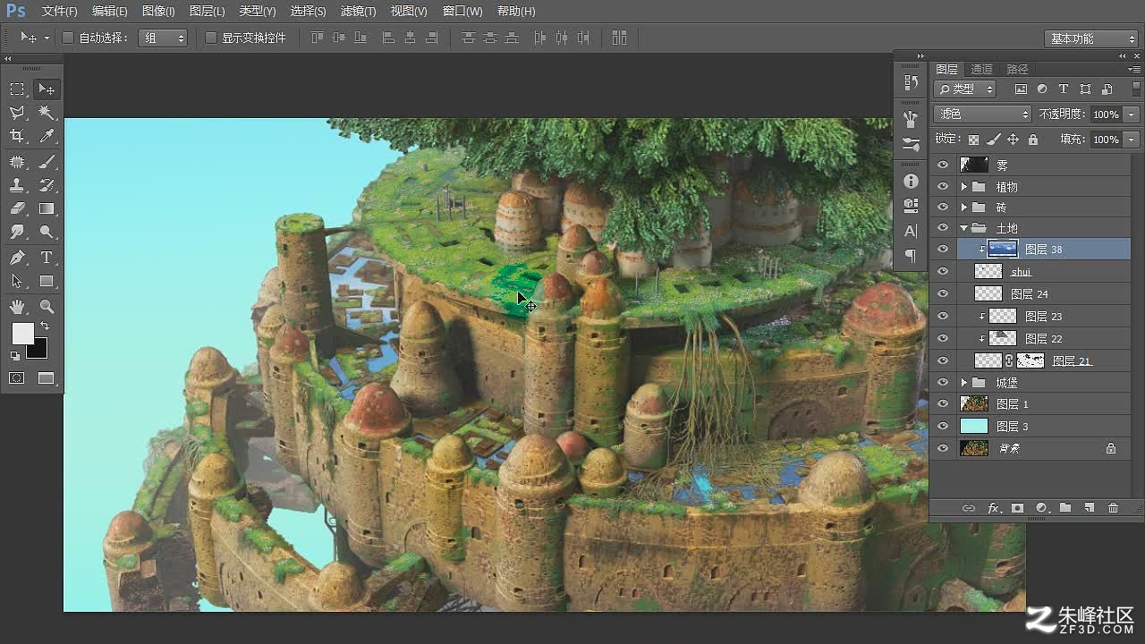Select the Eyedropper tool
Viewport: 1145px width, 644px height.
[x=47, y=136]
